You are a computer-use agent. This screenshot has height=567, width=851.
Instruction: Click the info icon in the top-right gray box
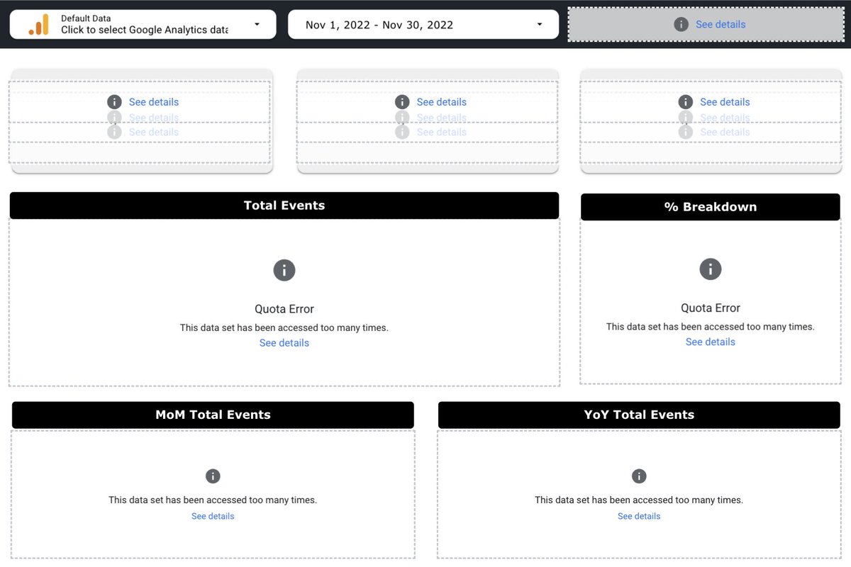click(x=681, y=24)
